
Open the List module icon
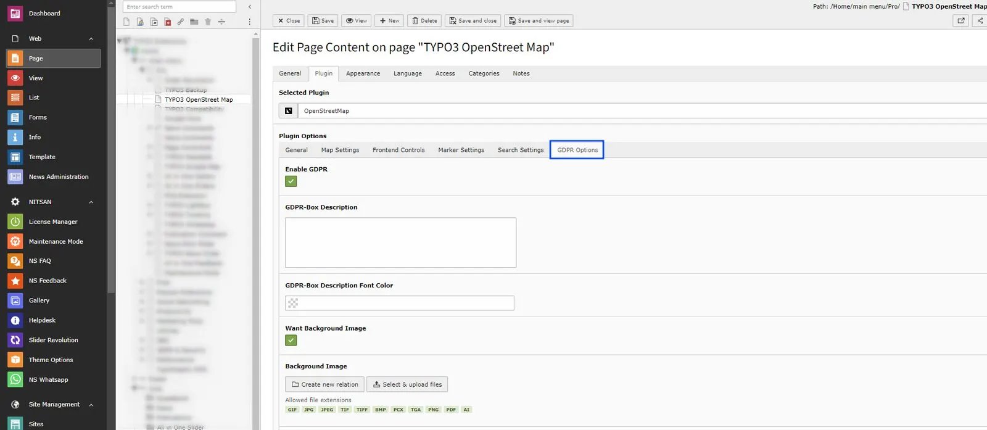pos(15,97)
